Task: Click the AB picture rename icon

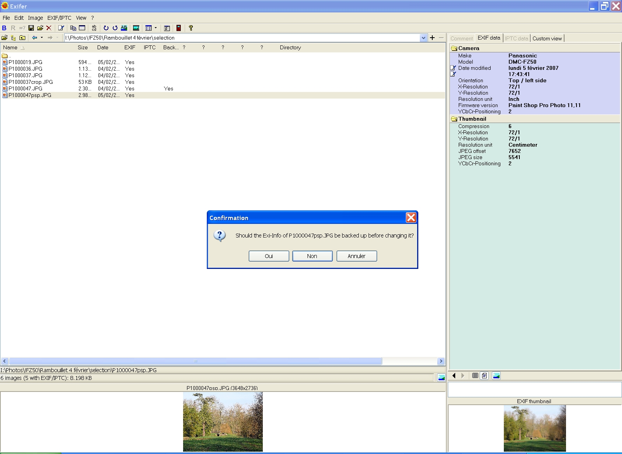Action: 124,28
